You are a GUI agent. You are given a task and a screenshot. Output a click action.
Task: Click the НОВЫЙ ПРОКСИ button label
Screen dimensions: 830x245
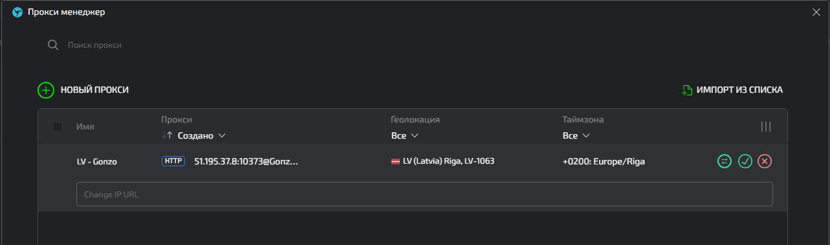tap(94, 90)
